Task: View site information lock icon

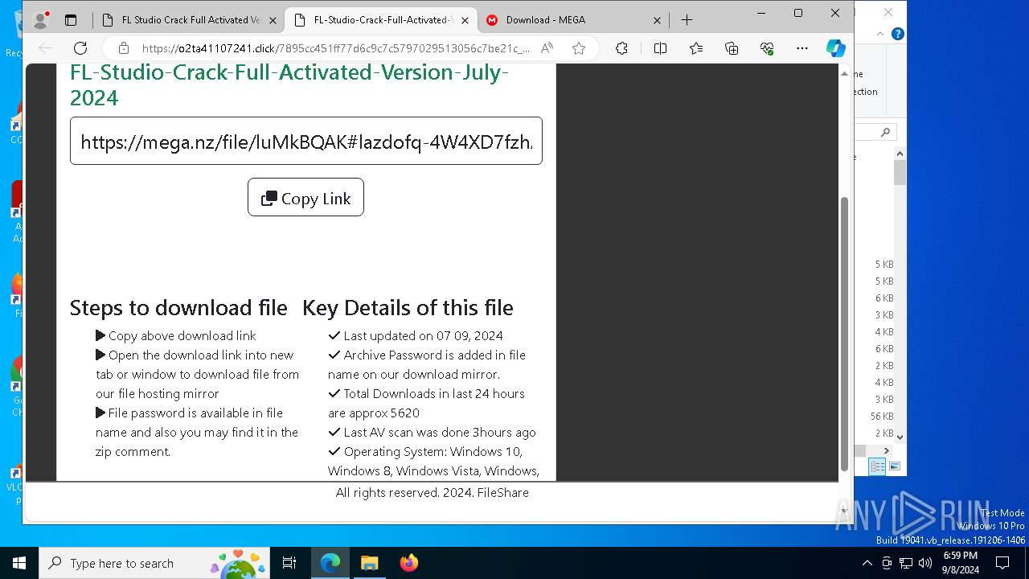Action: [x=124, y=48]
